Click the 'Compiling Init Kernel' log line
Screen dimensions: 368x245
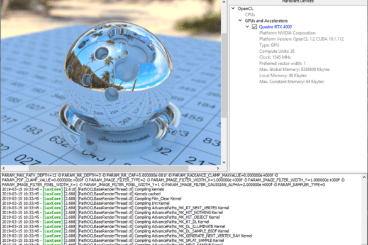tap(86, 204)
